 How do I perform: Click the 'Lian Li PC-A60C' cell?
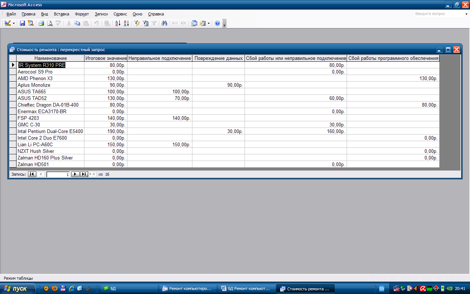(51, 144)
